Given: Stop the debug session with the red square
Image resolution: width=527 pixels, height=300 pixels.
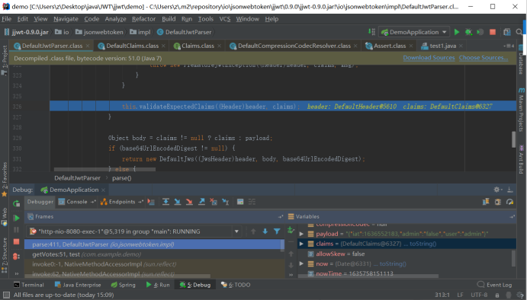Looking at the screenshot, I should 16,241.
